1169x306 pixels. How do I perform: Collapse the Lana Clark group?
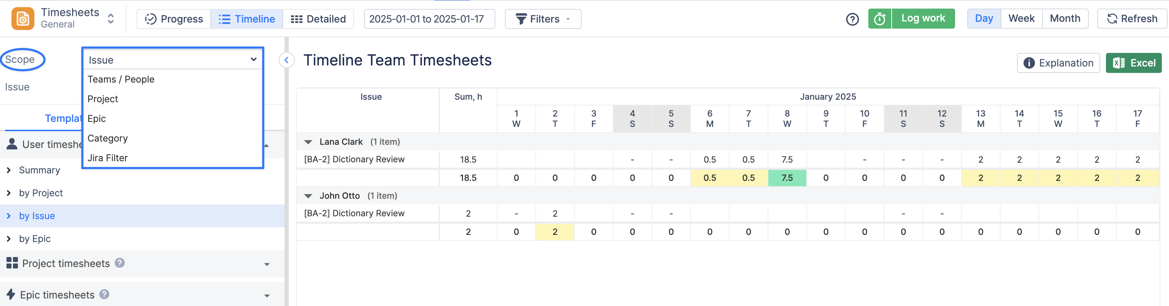[x=308, y=142]
